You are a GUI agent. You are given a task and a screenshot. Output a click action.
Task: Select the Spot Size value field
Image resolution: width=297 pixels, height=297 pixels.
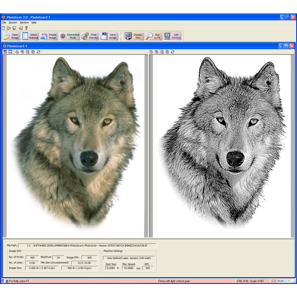[111, 268]
